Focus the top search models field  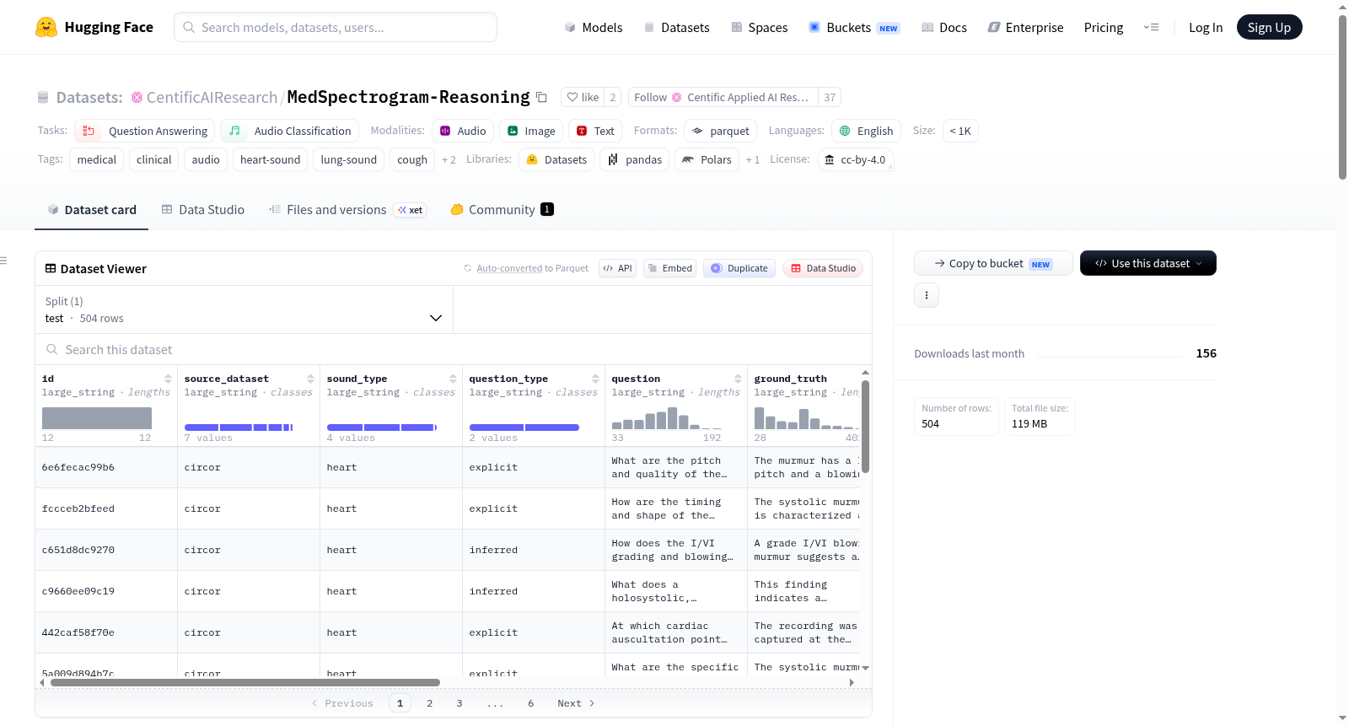336,27
